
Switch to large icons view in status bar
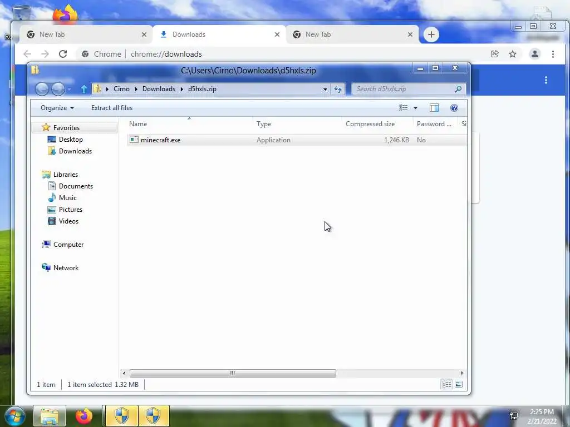click(x=459, y=384)
